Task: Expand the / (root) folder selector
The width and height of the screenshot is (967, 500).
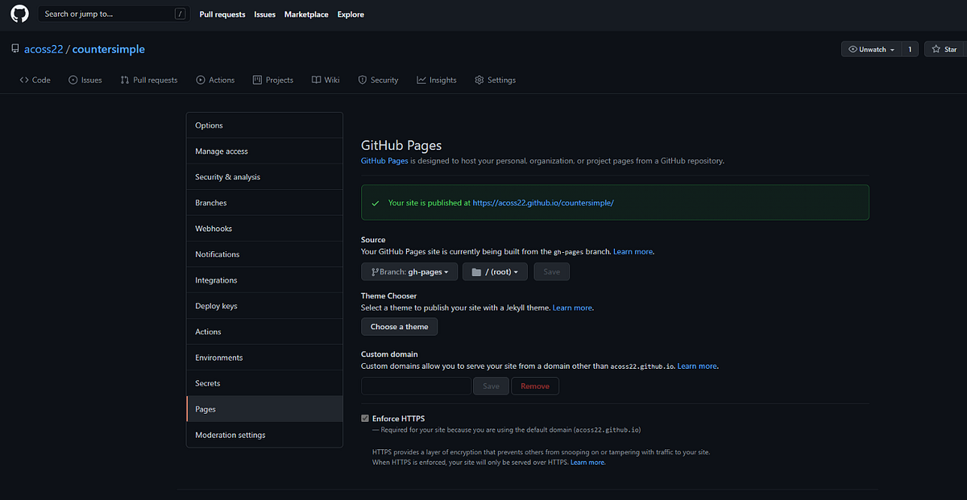Action: pyautogui.click(x=495, y=271)
